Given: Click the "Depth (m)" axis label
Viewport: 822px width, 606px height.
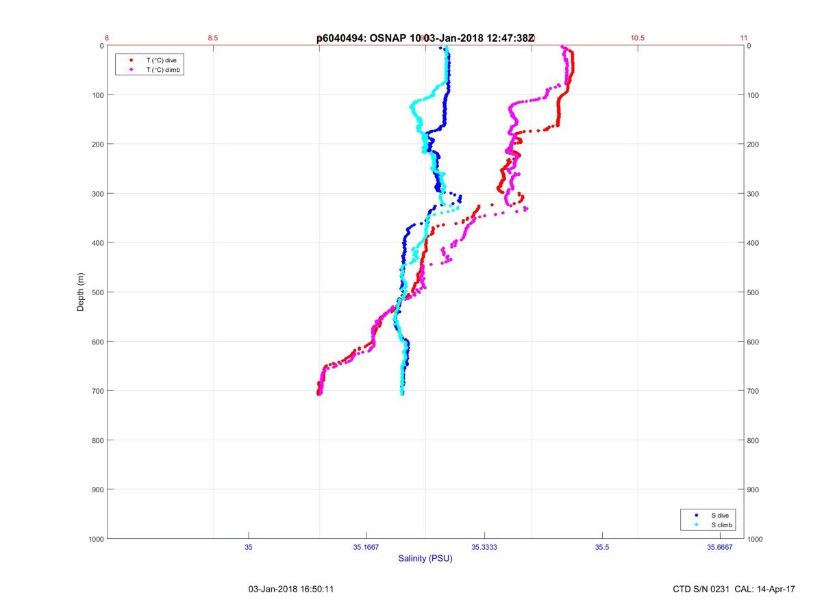Looking at the screenshot, I should (81, 292).
